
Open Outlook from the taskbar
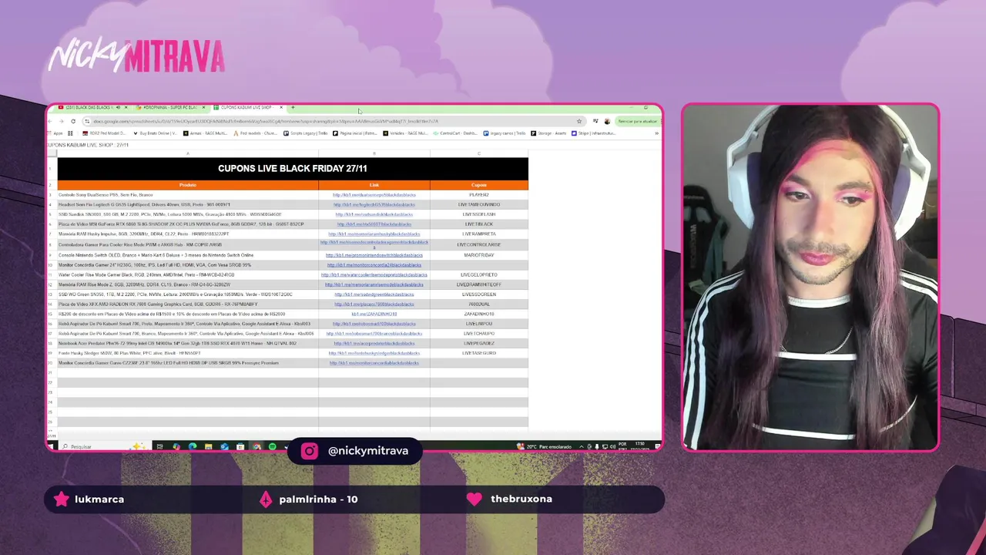point(224,446)
